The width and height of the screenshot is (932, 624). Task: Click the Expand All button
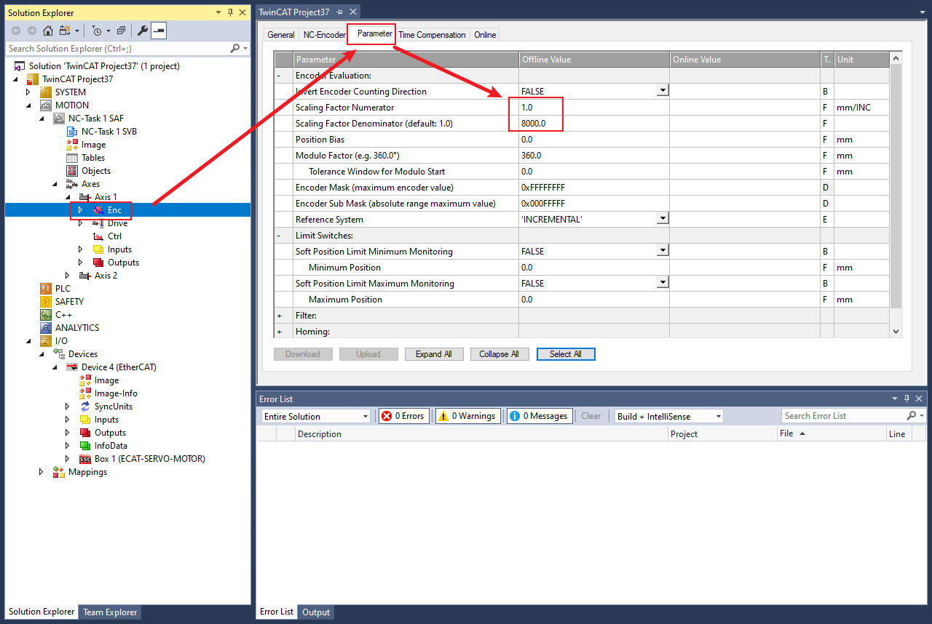[434, 354]
